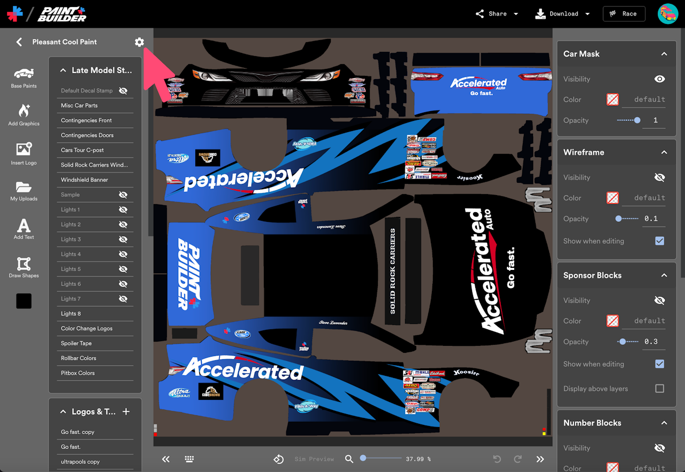This screenshot has height=472, width=685.
Task: Open My Uploads folder
Action: tap(24, 191)
